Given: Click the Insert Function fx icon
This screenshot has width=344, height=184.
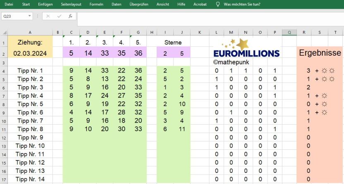Looking at the screenshot, I should tap(70, 16).
